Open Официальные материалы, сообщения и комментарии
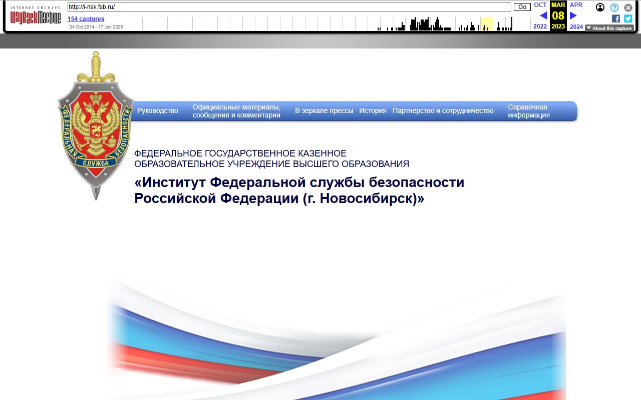641x400 pixels. 236,111
